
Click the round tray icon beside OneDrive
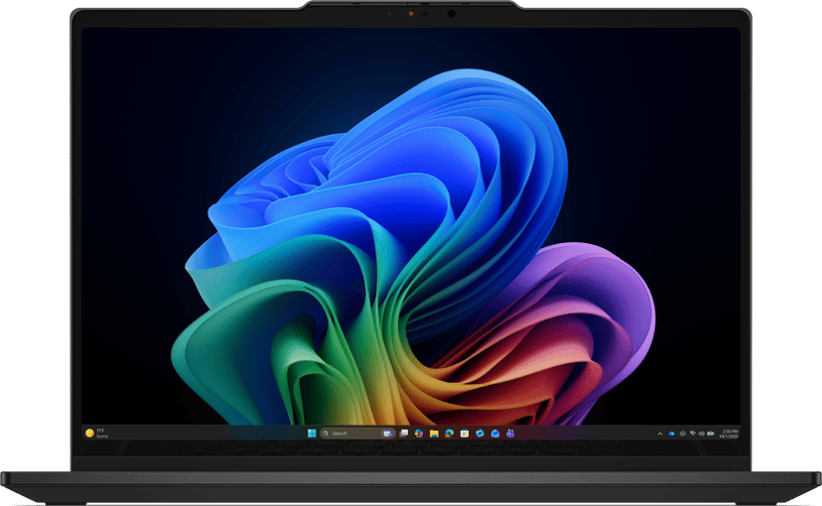coord(683,434)
